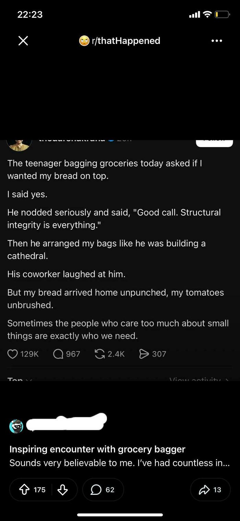
Task: Close the post with the X button
Action: pos(23,41)
